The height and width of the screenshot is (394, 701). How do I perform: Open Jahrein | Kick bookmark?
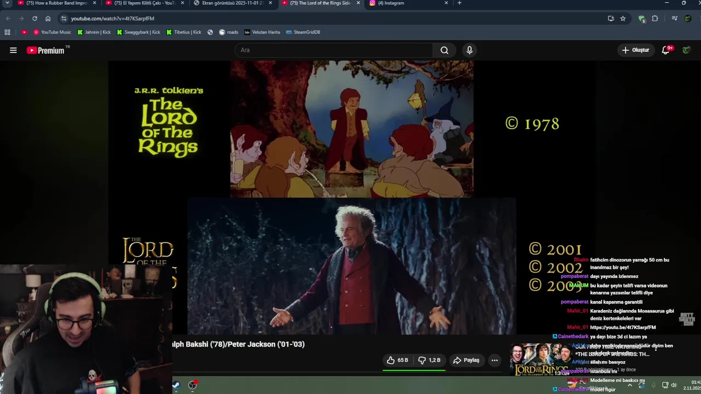[x=94, y=32]
